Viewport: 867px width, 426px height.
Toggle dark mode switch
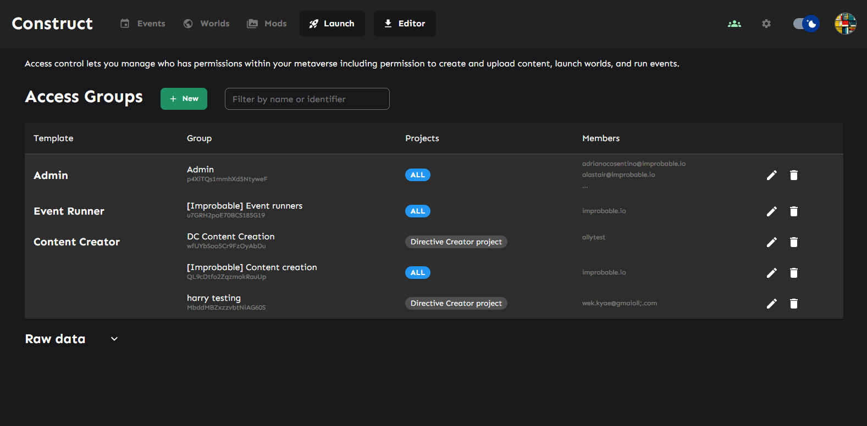pos(806,24)
